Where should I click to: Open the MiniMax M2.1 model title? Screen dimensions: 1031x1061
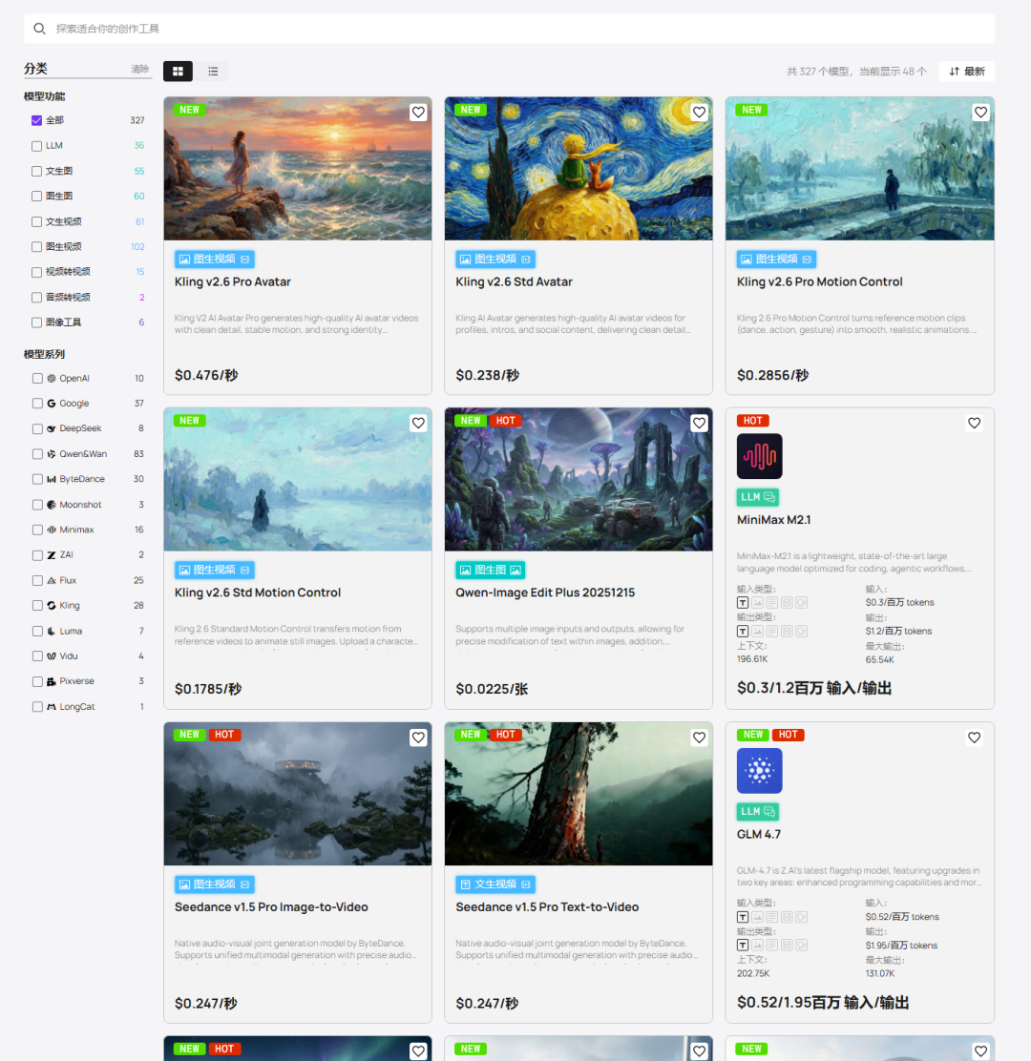pos(774,520)
